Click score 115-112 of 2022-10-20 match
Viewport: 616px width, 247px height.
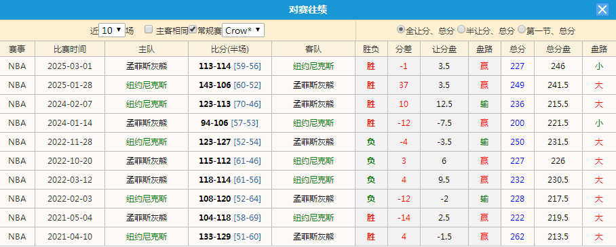pyautogui.click(x=215, y=161)
